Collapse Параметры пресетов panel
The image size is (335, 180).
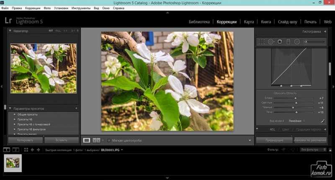pos(10,109)
